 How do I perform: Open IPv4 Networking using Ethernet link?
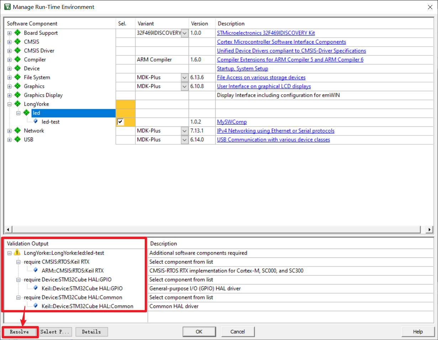click(x=276, y=131)
